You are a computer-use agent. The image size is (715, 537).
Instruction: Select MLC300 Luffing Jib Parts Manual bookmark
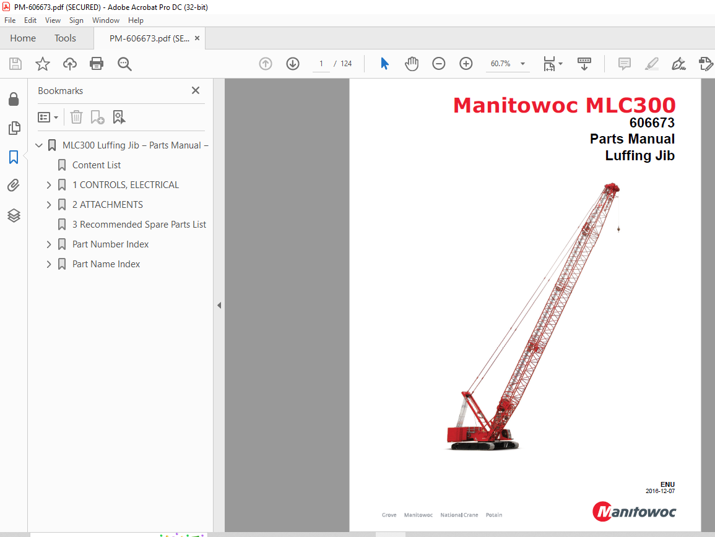(136, 145)
